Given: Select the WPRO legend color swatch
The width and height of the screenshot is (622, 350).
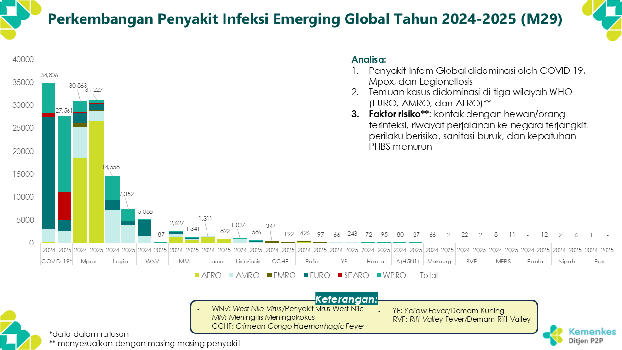Looking at the screenshot, I should pyautogui.click(x=379, y=275).
